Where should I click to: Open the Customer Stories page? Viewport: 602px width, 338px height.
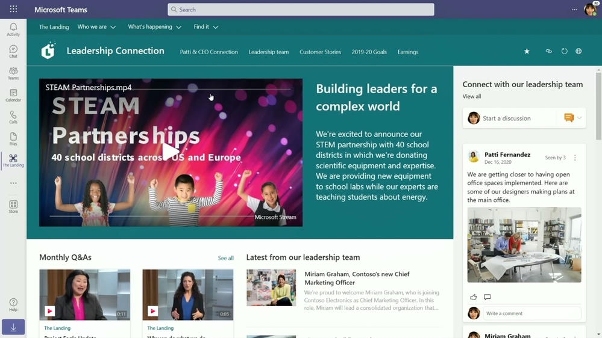click(x=320, y=52)
